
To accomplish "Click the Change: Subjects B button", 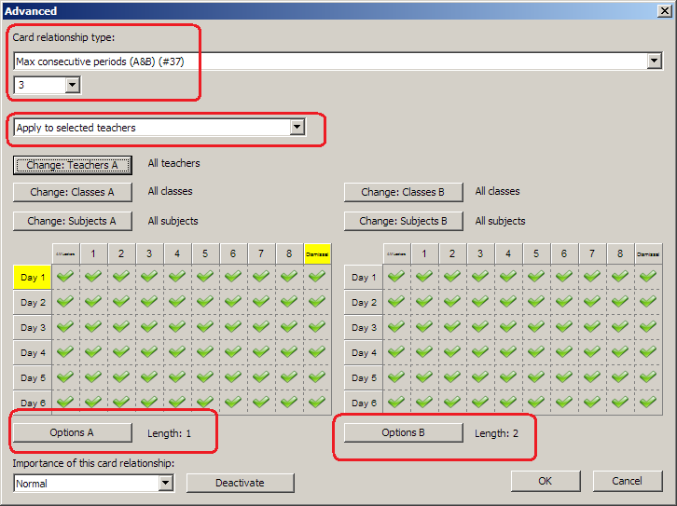I will click(x=404, y=221).
